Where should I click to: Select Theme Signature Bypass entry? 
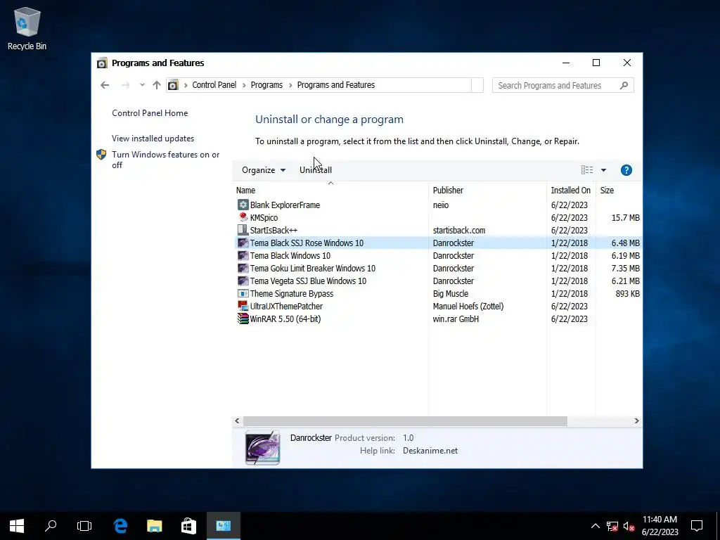tap(292, 293)
